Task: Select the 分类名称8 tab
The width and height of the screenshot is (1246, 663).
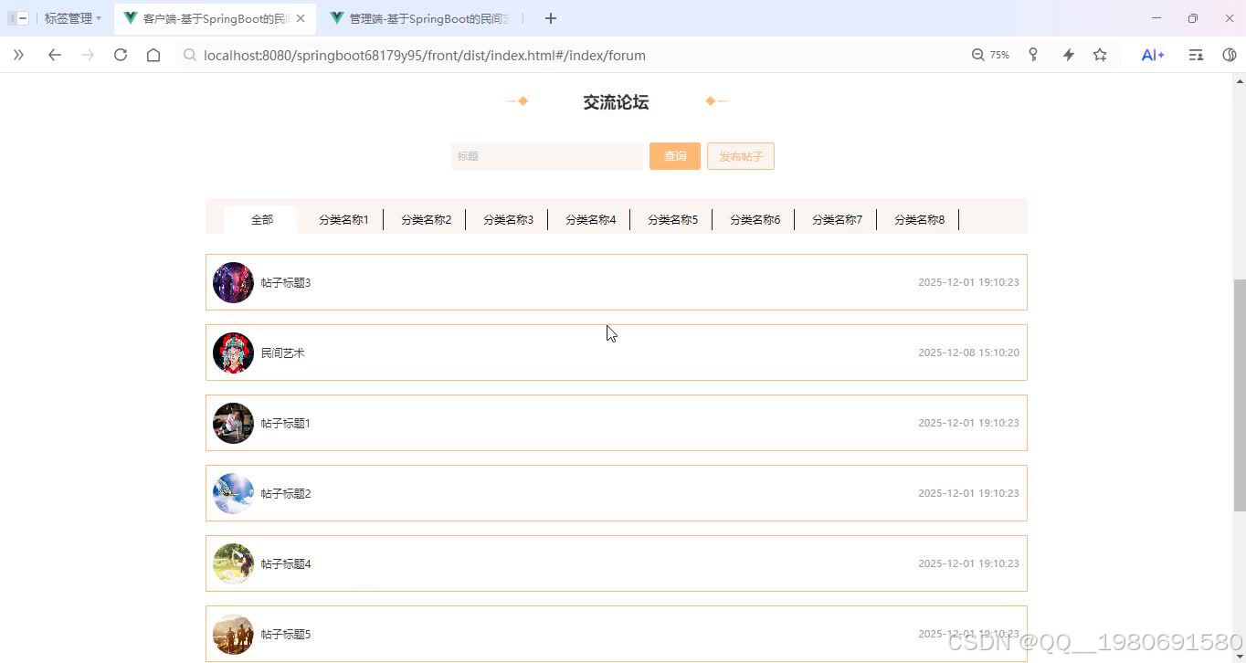Action: tap(919, 220)
